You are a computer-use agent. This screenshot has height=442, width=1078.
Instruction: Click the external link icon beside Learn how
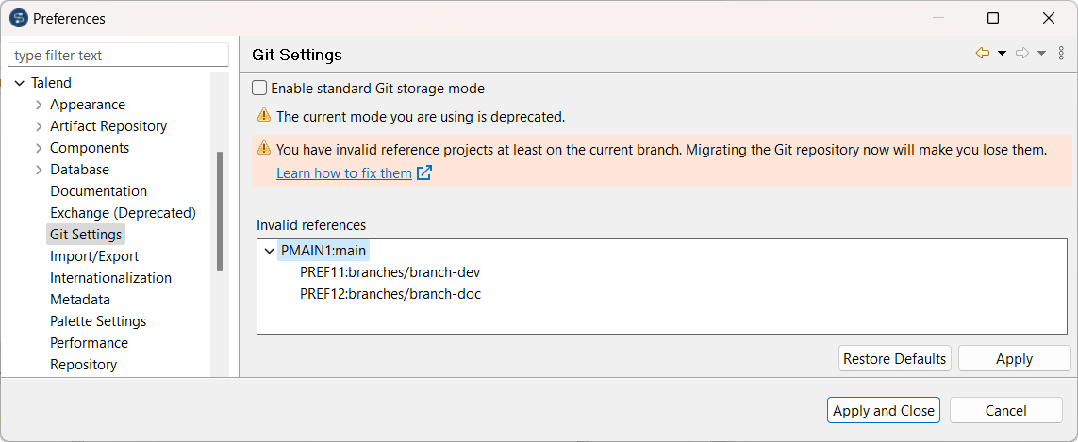(x=424, y=173)
